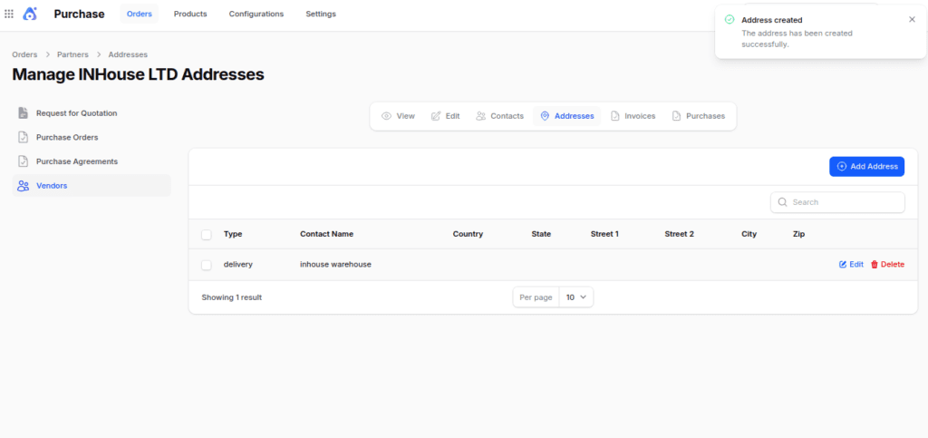Open the Orders top menu
The height and width of the screenshot is (438, 928).
pos(139,14)
